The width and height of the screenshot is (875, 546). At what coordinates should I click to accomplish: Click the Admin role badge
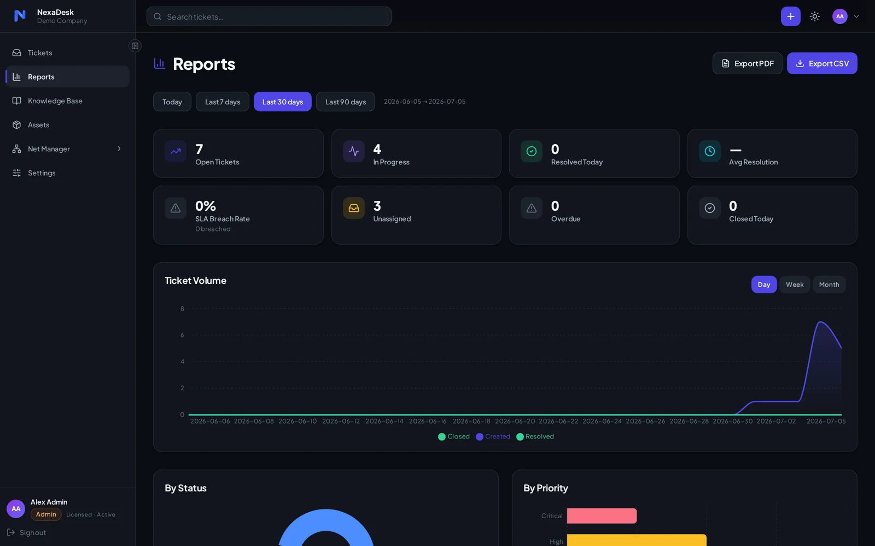(x=46, y=514)
